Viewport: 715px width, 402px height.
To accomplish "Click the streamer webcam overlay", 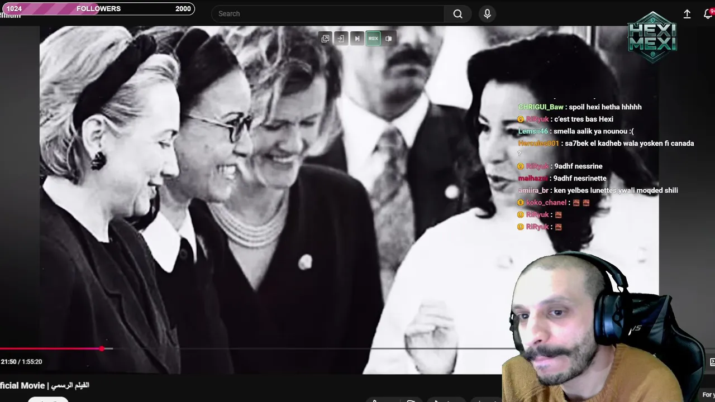I will pyautogui.click(x=603, y=327).
